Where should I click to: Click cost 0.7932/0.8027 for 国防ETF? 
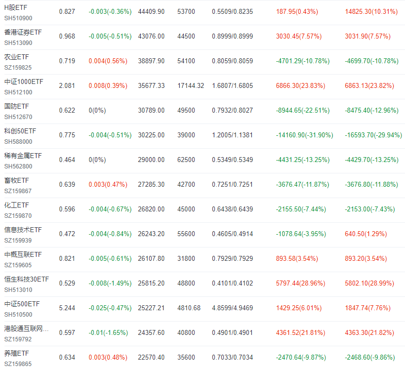coord(232,110)
